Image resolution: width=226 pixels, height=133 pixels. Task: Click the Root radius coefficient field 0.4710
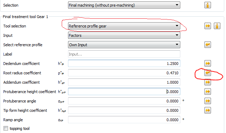point(124,73)
